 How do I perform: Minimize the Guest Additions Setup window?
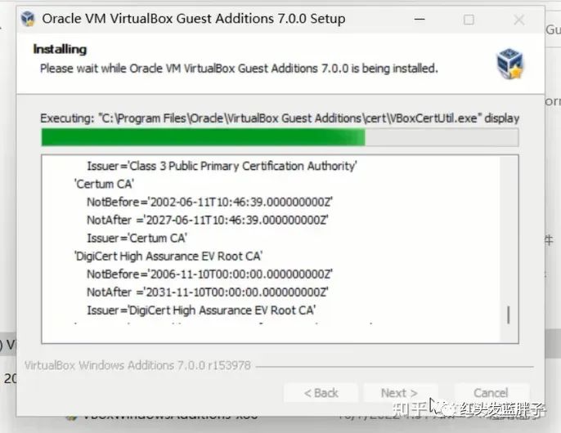(420, 19)
